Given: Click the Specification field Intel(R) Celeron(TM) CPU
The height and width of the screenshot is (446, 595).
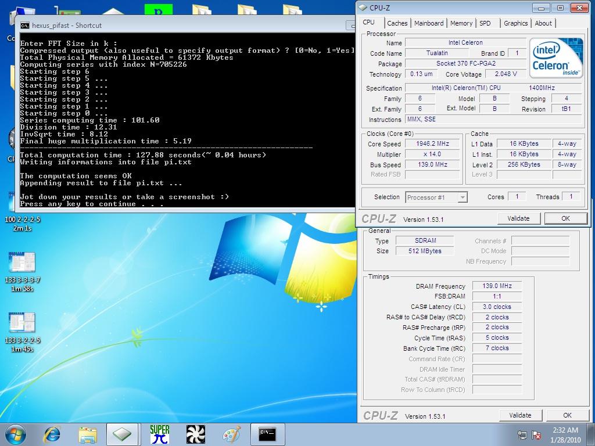Looking at the screenshot, I should pyautogui.click(x=493, y=88).
